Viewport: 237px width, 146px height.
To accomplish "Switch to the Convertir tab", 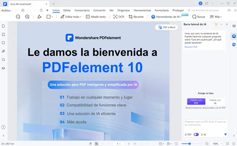I will click(100, 10).
